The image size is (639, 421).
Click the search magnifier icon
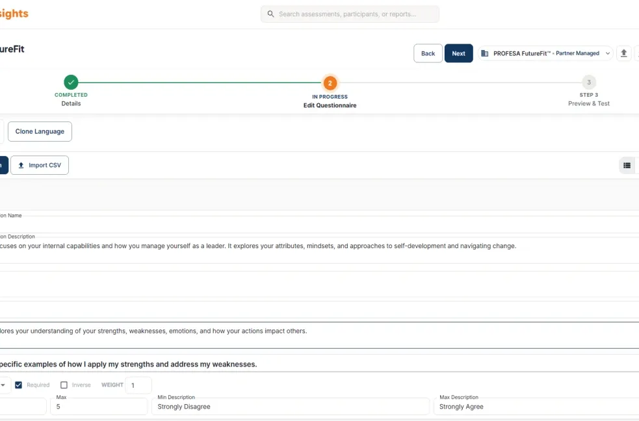(270, 14)
